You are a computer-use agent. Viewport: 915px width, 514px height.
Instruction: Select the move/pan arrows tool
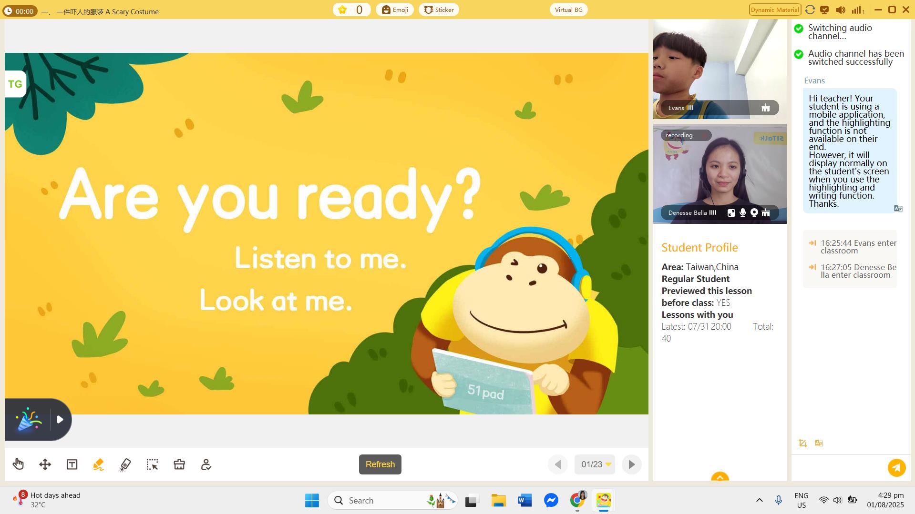[45, 464]
